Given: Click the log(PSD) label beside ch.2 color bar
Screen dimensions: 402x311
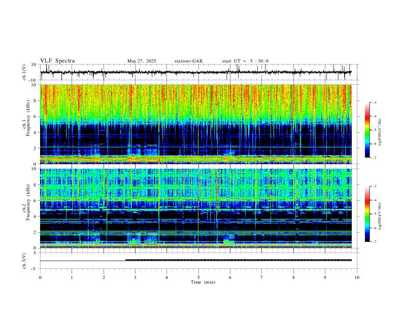Looking at the screenshot, I should point(380,216).
